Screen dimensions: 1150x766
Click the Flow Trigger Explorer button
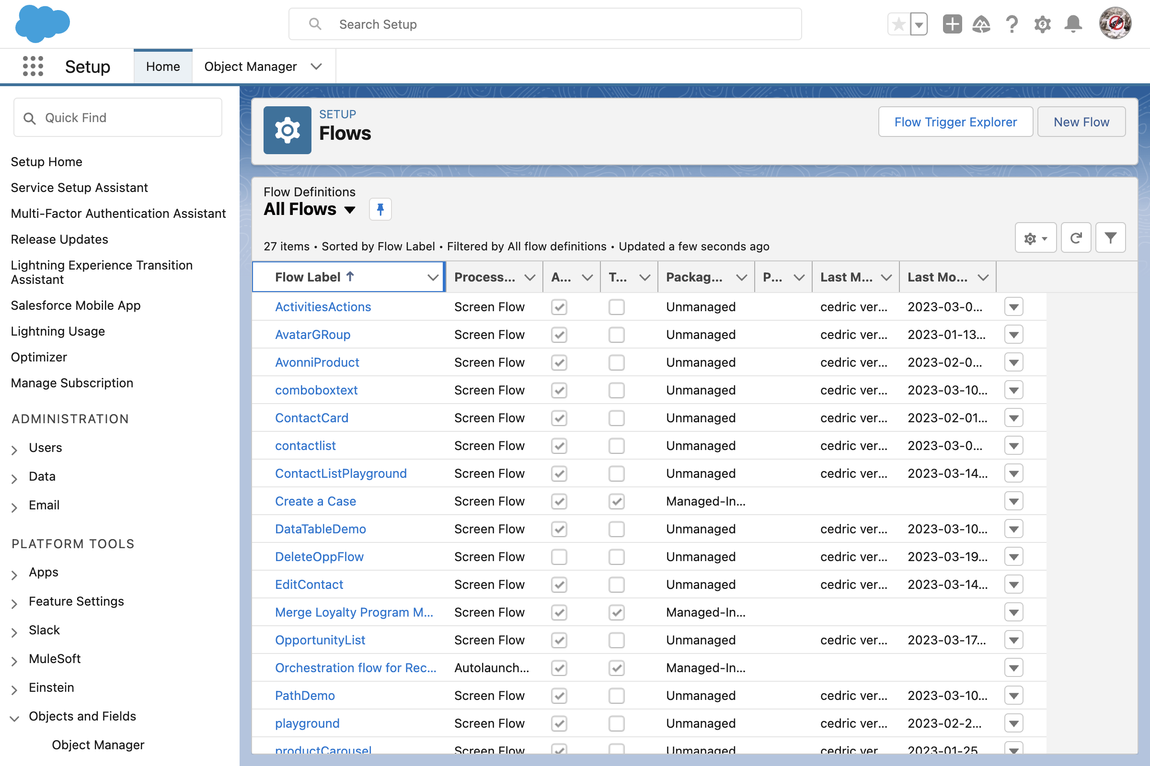[955, 122]
